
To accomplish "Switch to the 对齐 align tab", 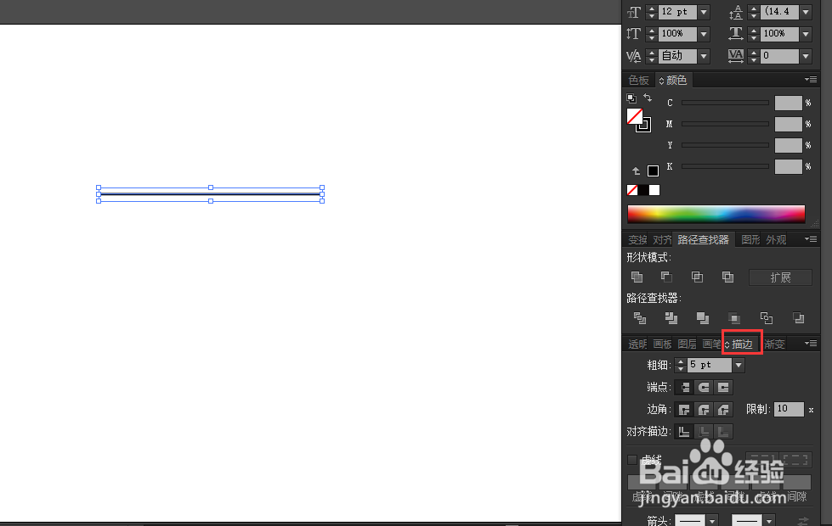I will 662,239.
